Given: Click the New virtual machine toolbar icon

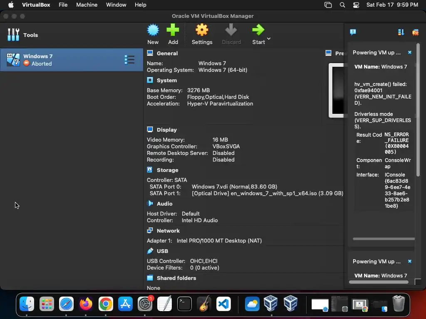Looking at the screenshot, I should pyautogui.click(x=153, y=30).
